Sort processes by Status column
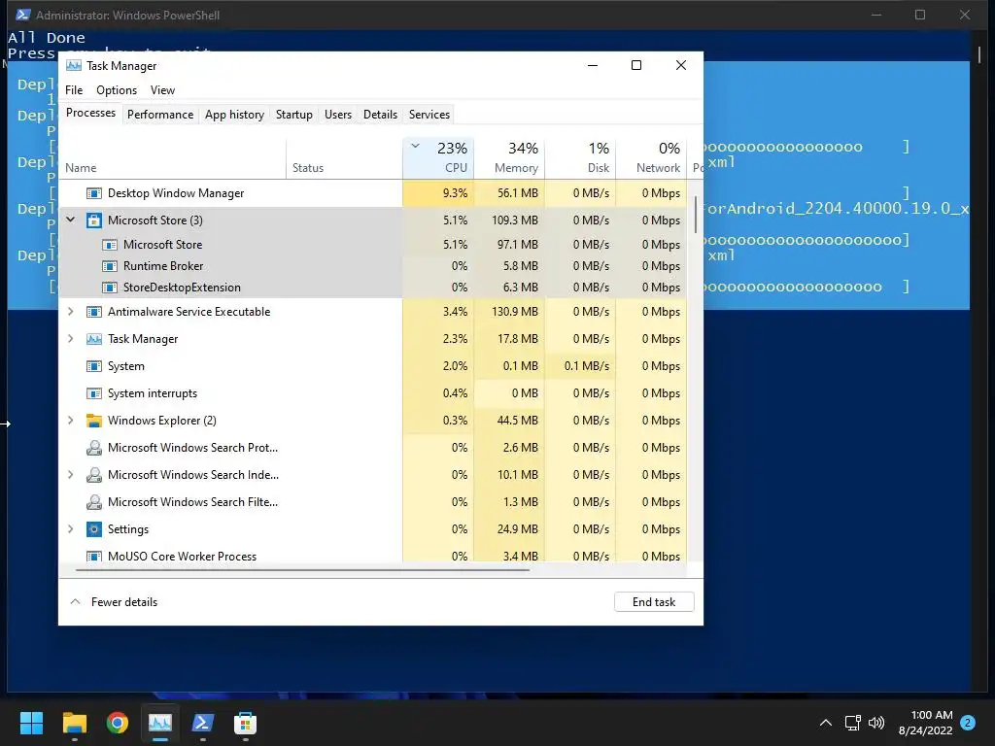Image resolution: width=995 pixels, height=746 pixels. pos(344,158)
